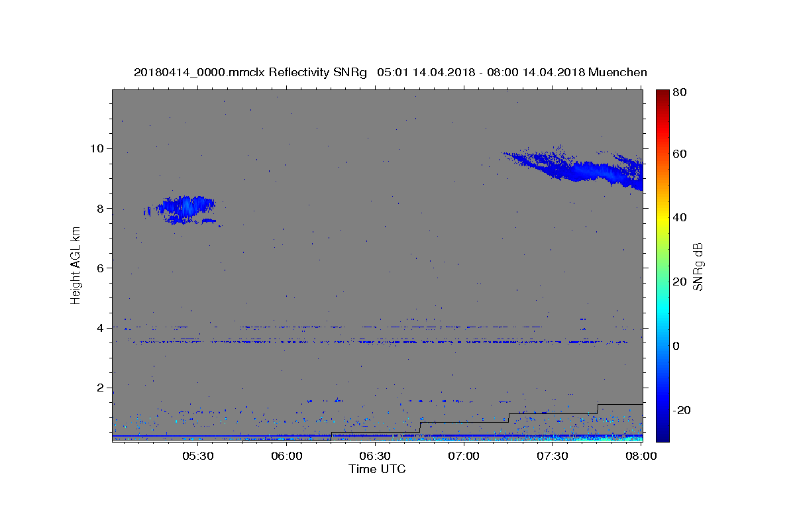Click the plot title text
Viewport: 795px width, 530px height.
click(390, 72)
